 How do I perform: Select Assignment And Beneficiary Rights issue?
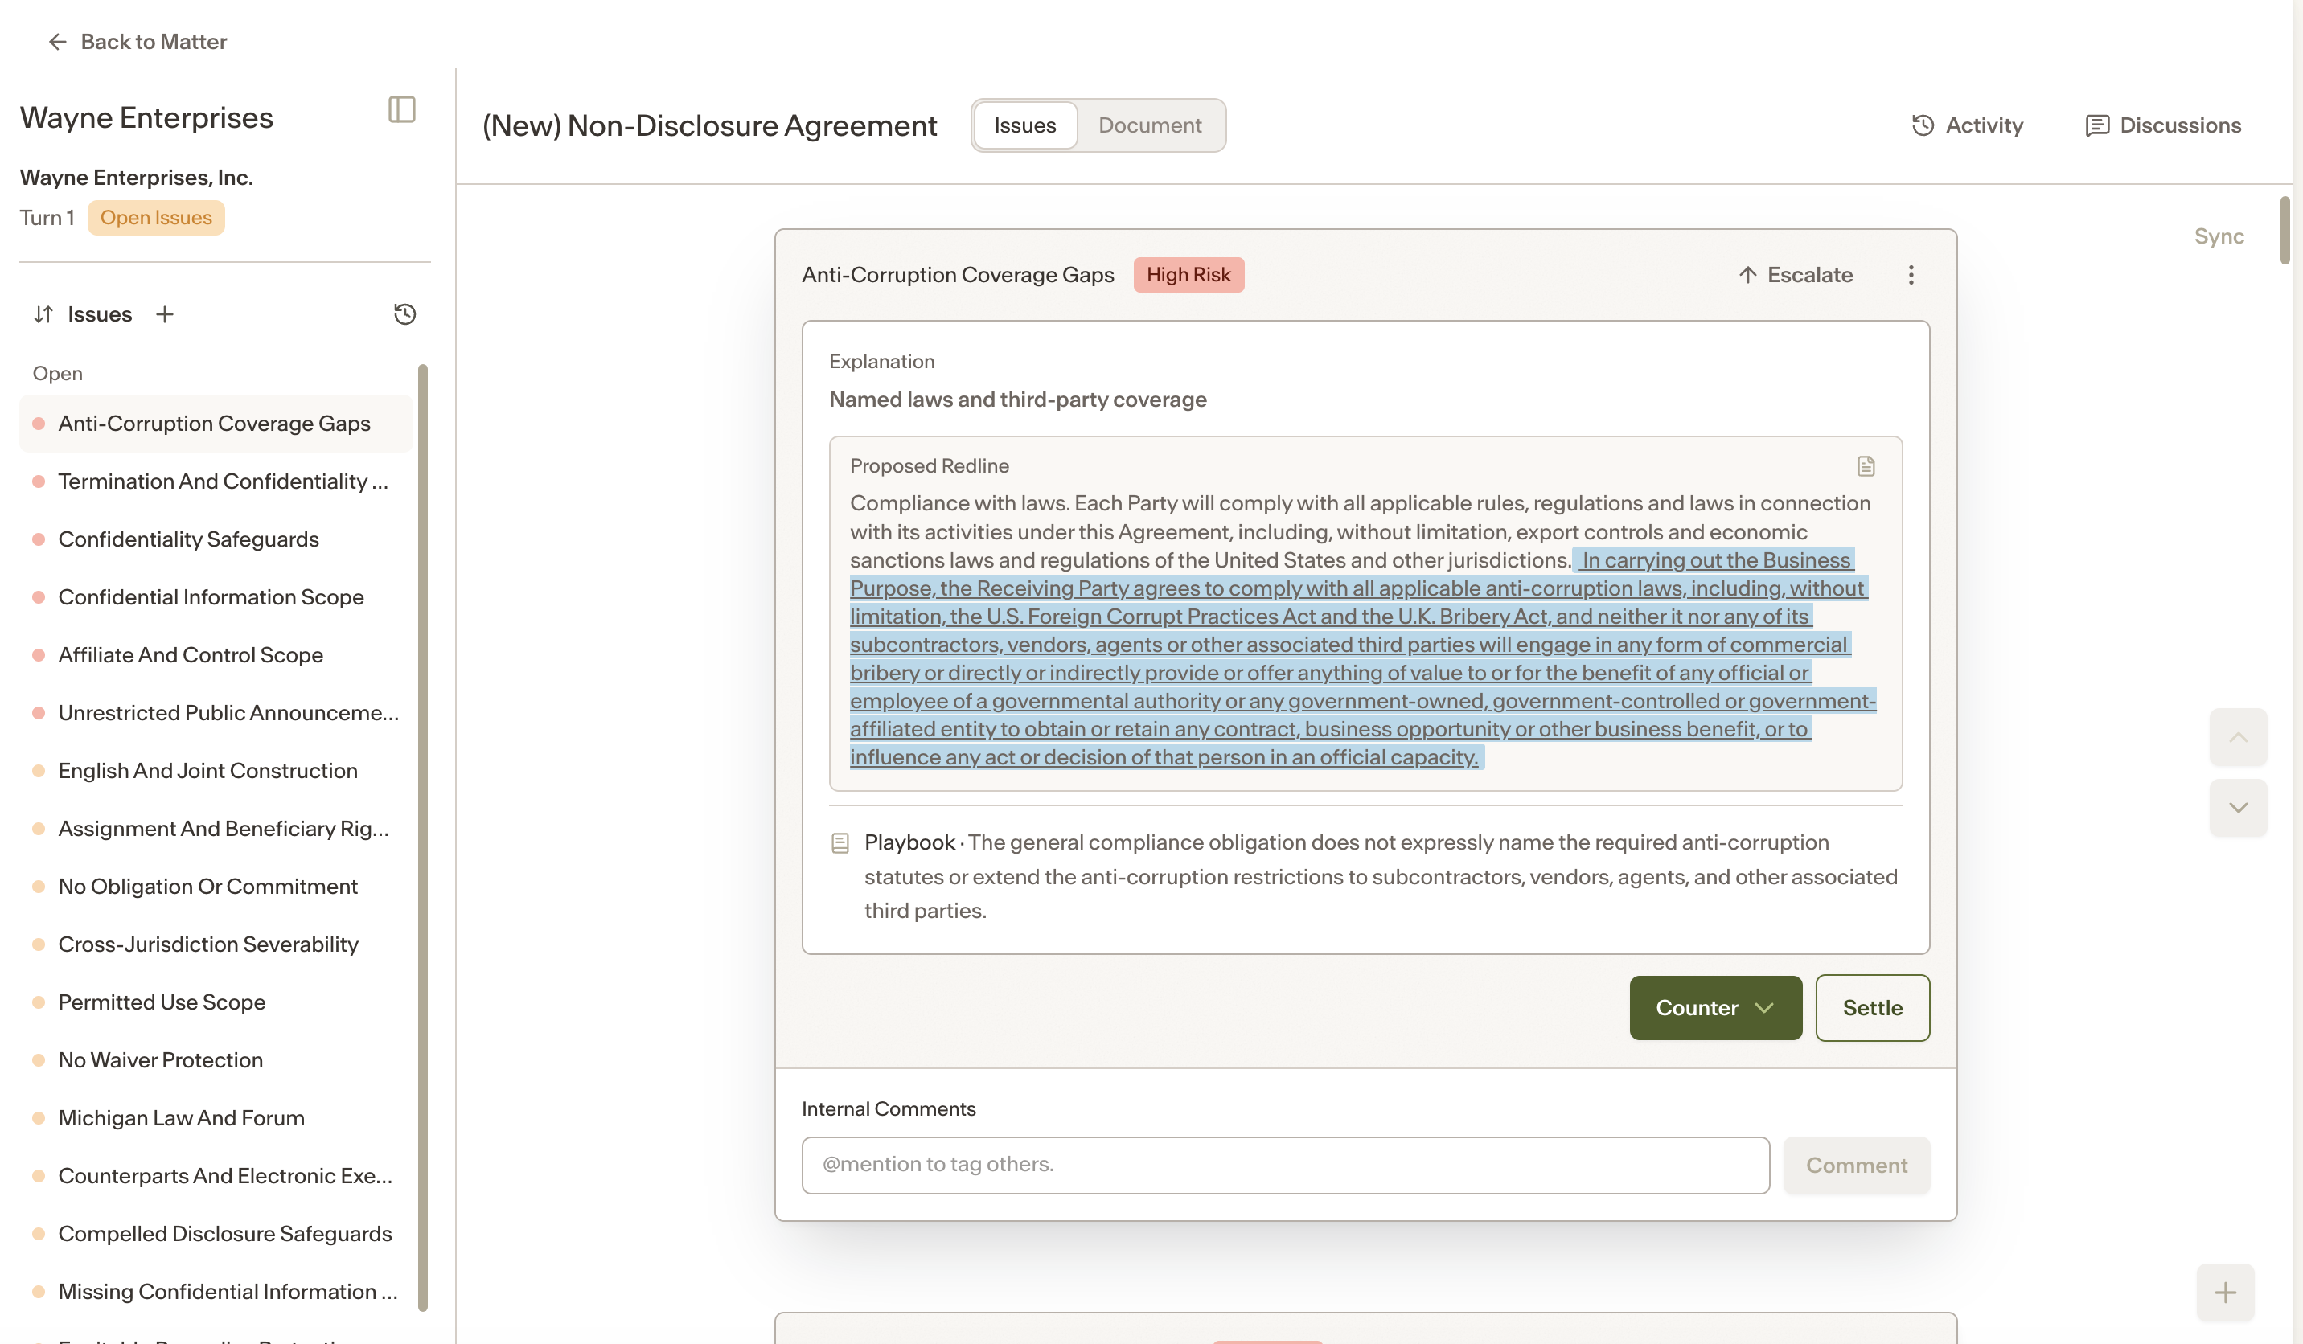point(215,829)
